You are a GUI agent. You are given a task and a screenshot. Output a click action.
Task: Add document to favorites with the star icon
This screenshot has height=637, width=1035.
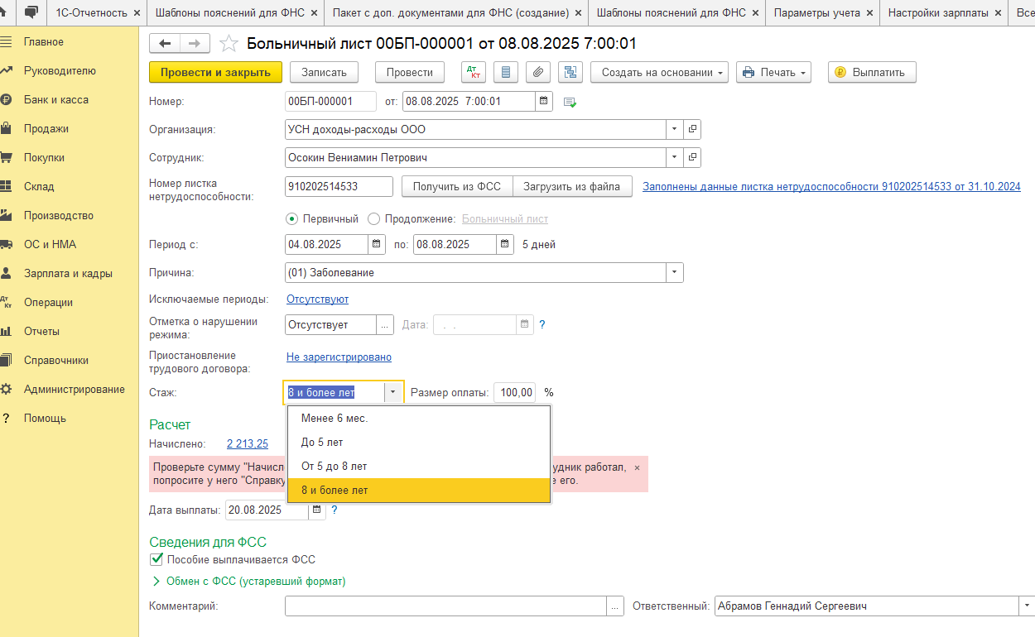point(229,44)
